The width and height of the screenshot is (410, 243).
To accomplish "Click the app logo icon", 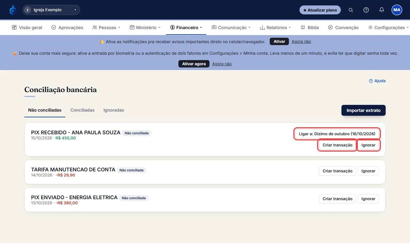I will (13, 10).
